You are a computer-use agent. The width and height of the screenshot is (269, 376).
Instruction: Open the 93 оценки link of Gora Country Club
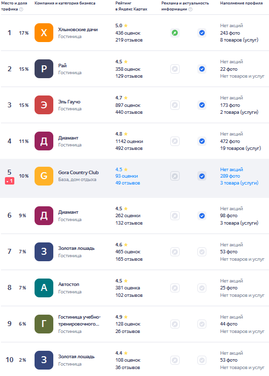tap(126, 176)
